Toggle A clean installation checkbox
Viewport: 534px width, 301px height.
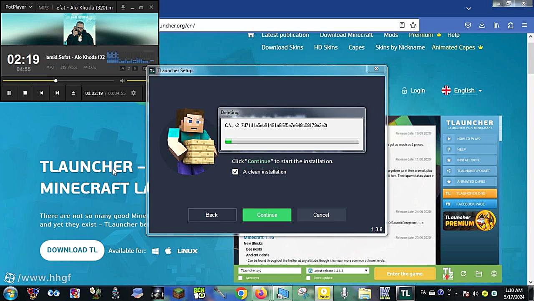pyautogui.click(x=235, y=172)
